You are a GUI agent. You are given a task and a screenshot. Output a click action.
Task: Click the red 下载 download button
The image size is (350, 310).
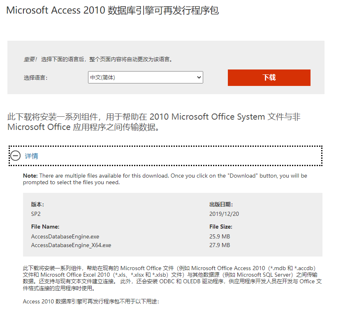(269, 78)
